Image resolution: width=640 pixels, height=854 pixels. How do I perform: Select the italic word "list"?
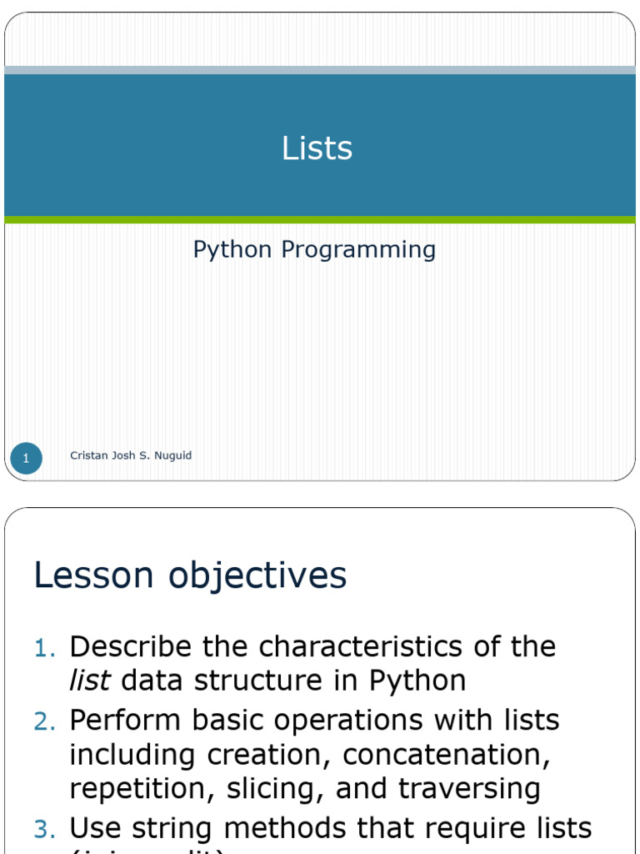click(x=90, y=681)
